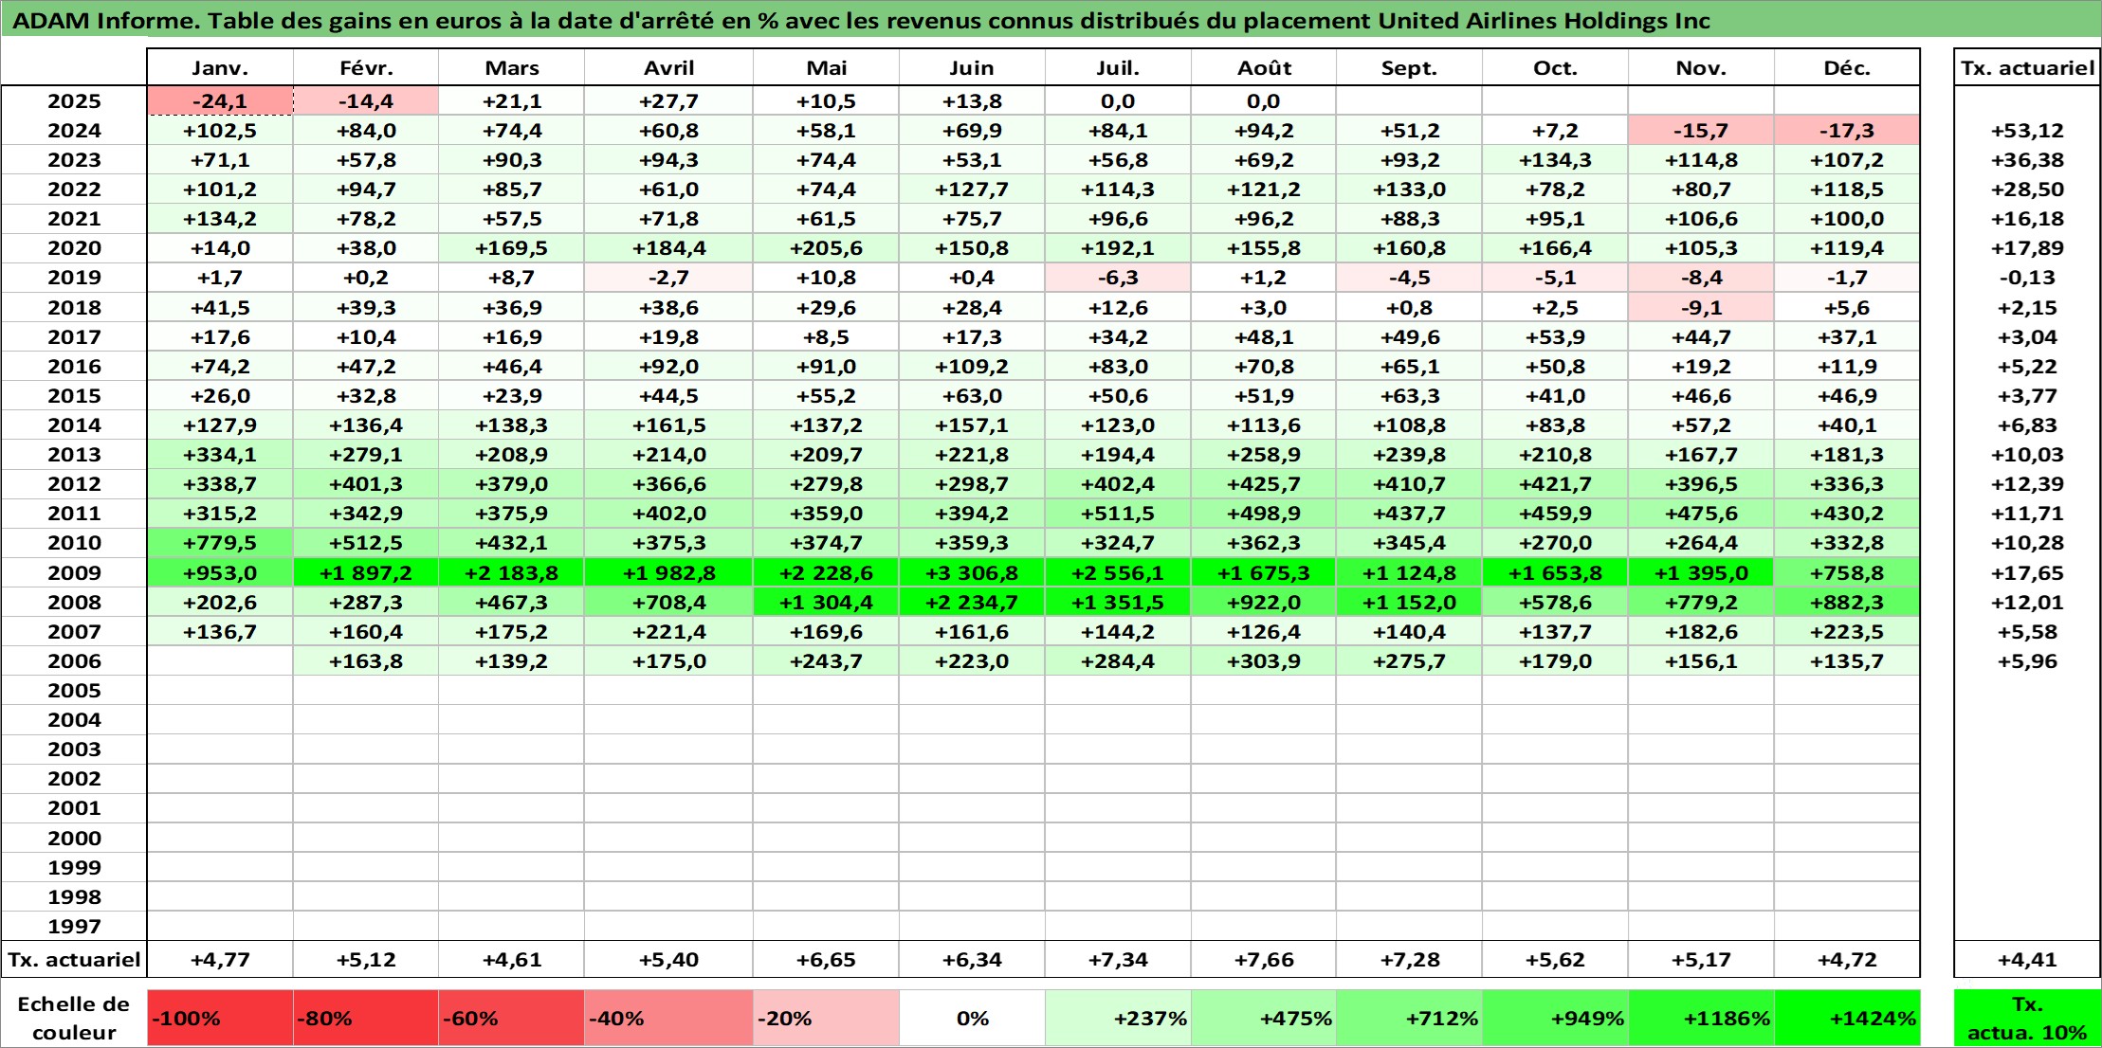This screenshot has width=2102, height=1048.
Task: Select the +953,0 cell in 2009
Action: point(220,572)
